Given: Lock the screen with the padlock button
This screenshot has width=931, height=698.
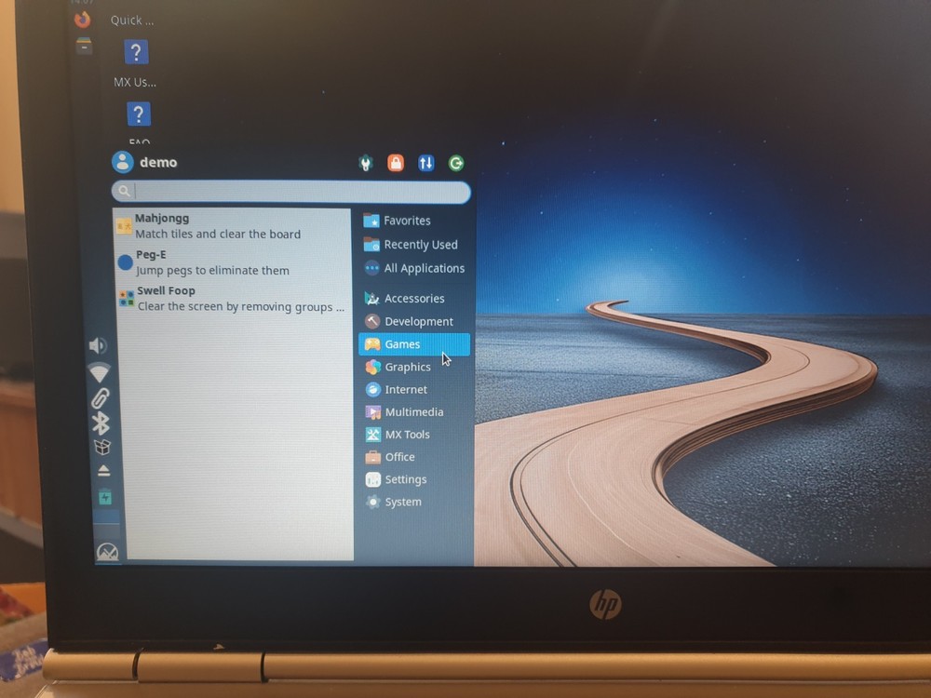Looking at the screenshot, I should pyautogui.click(x=396, y=163).
